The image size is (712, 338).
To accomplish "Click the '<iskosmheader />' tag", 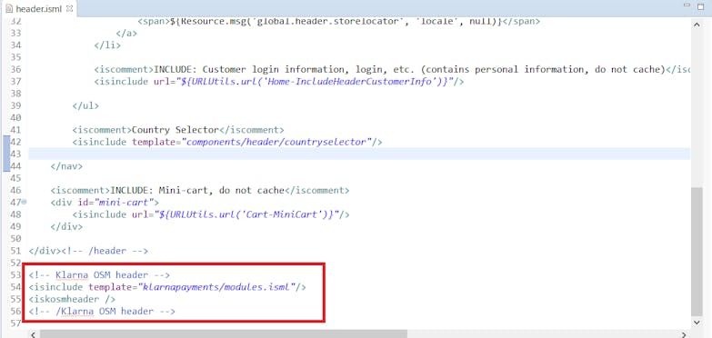I will coord(72,299).
